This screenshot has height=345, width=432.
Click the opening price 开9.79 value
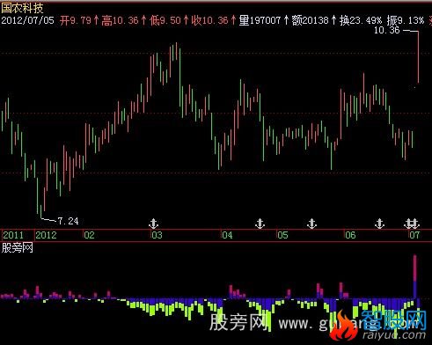pos(76,20)
